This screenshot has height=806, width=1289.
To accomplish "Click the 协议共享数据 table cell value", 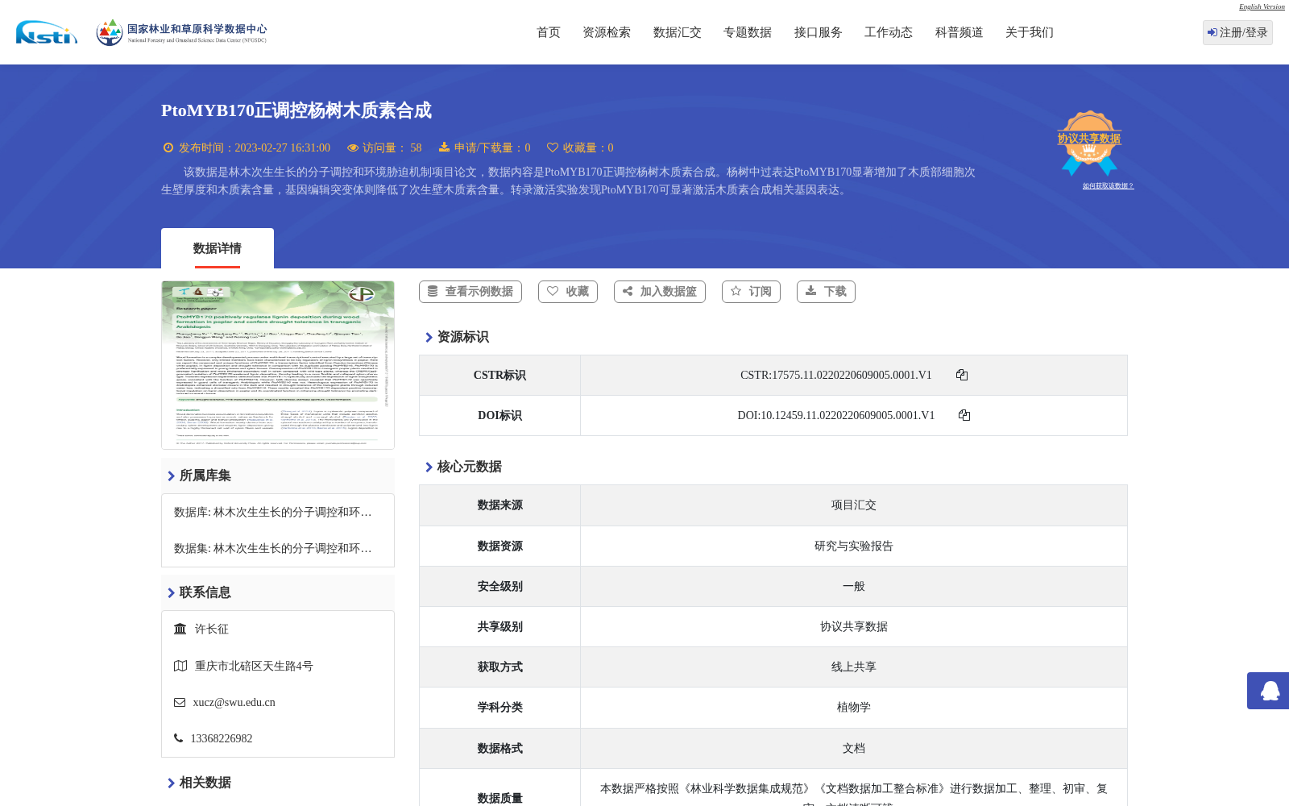I will pos(854,626).
